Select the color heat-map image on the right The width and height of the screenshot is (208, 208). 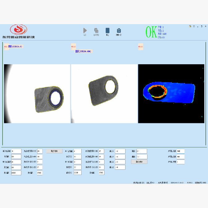pos(171,94)
